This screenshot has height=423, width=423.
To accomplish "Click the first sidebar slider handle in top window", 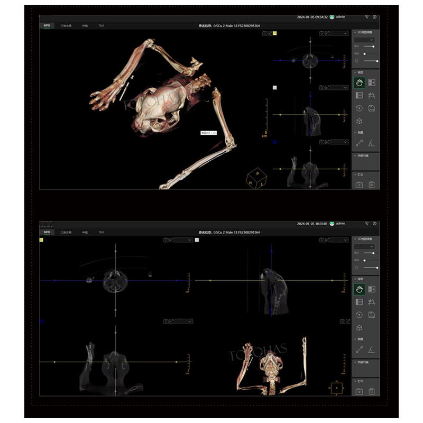I will pos(373,47).
